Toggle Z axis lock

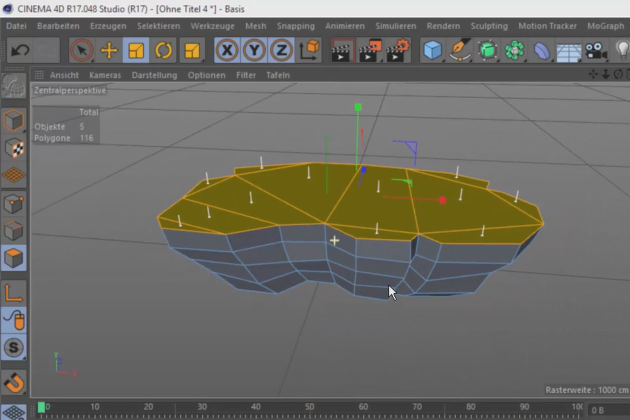click(x=282, y=50)
